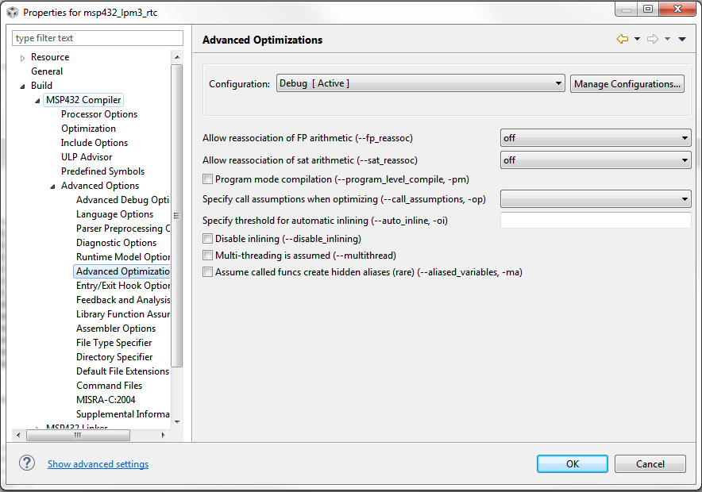Screen dimensions: 702x492
Task: Click the forward navigation arrow icon
Action: coord(653,40)
